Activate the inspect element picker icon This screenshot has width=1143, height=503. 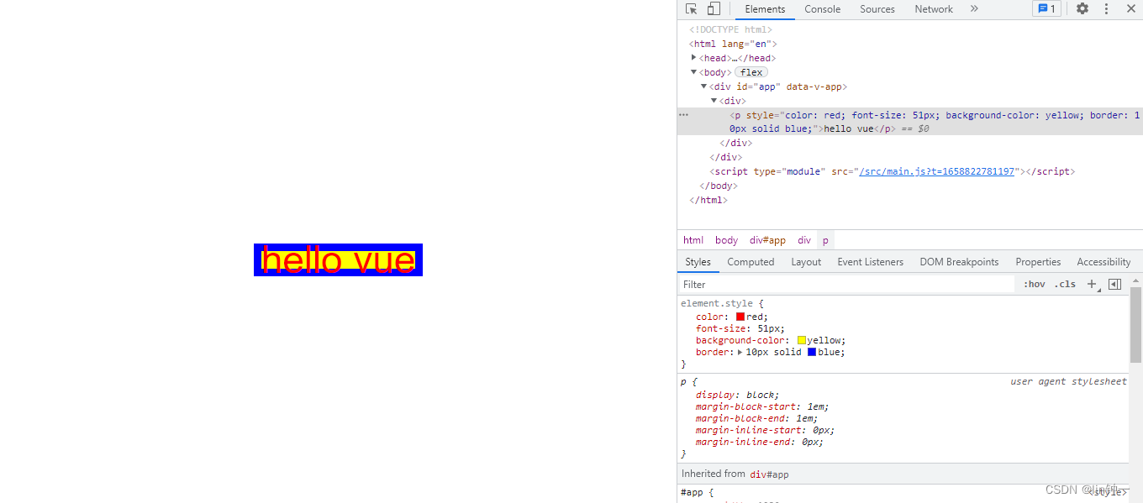(x=691, y=9)
